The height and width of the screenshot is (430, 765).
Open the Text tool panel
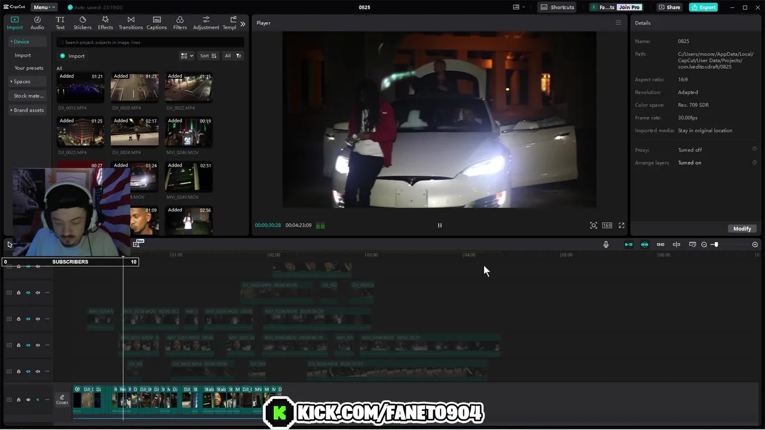coord(60,23)
